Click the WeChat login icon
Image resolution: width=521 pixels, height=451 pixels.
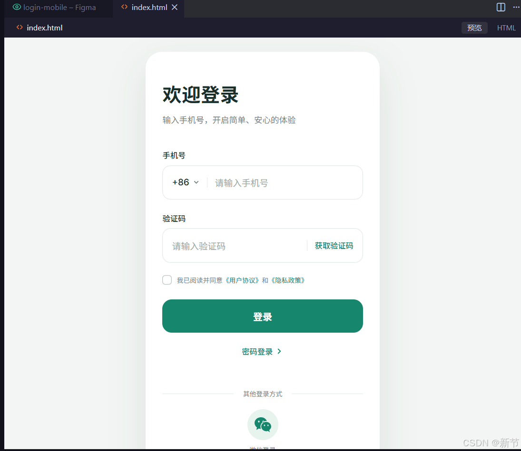(x=263, y=424)
